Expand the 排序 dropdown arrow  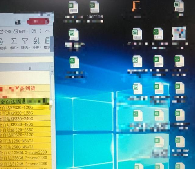coord(41,47)
